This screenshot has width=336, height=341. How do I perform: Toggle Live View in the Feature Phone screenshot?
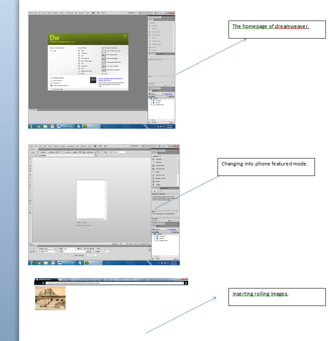[68, 152]
